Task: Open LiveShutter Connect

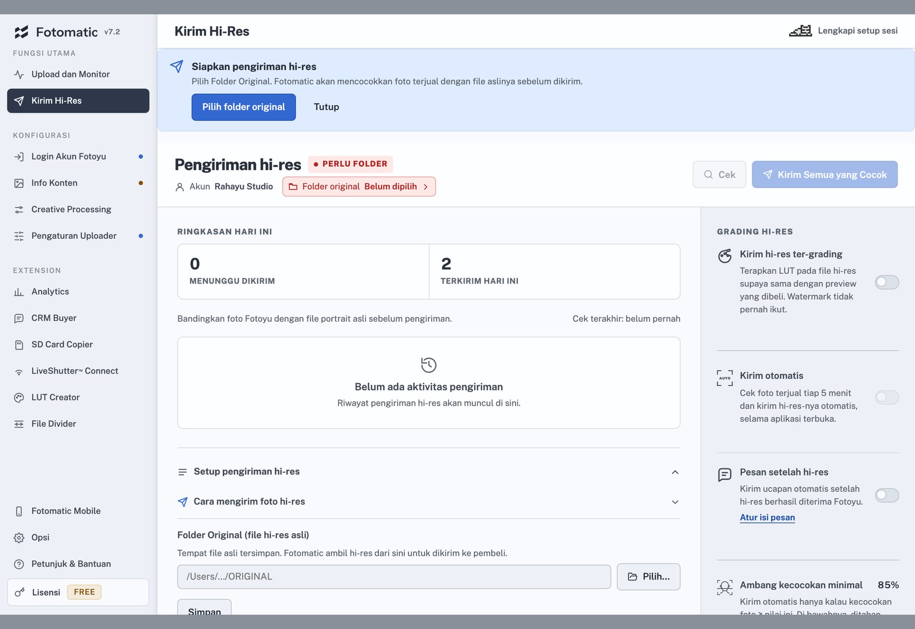Action: (78, 371)
